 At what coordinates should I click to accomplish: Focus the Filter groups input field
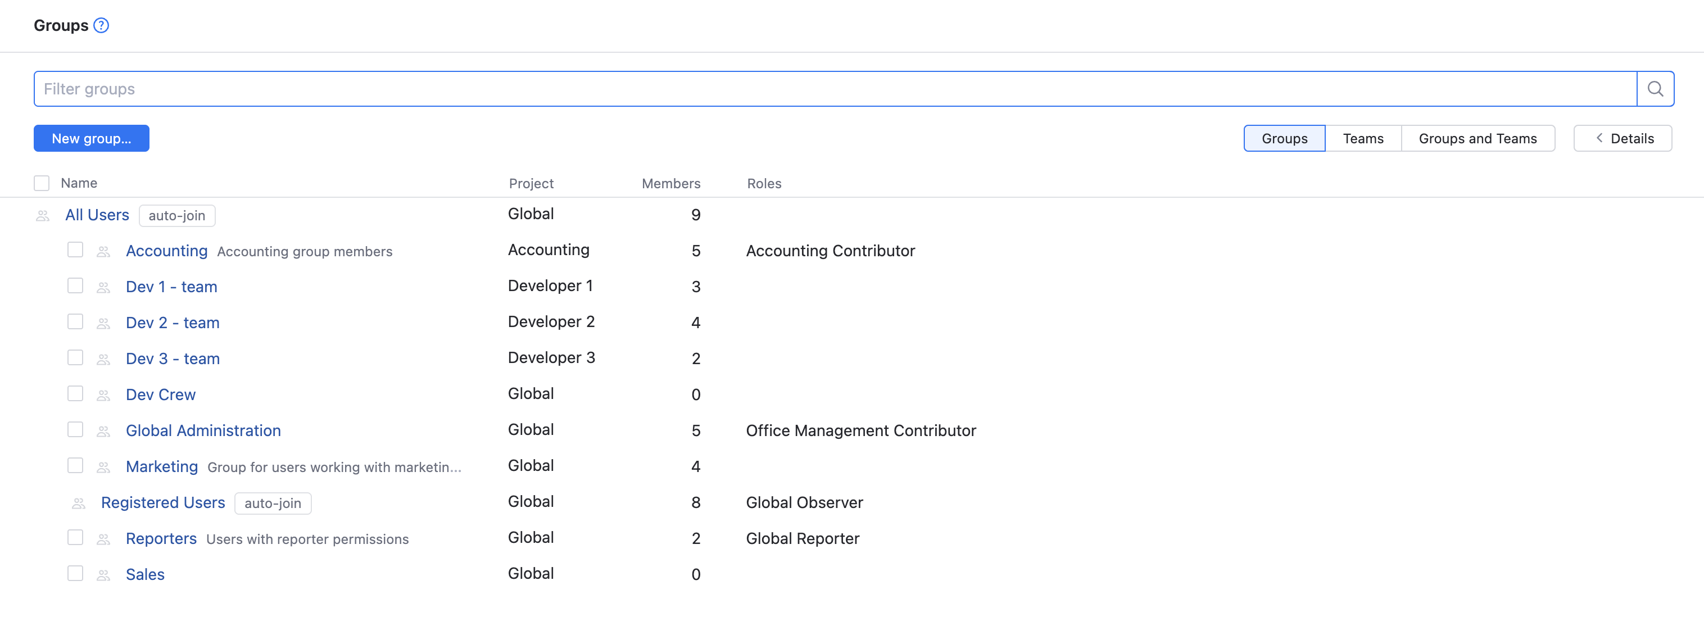[x=835, y=89]
